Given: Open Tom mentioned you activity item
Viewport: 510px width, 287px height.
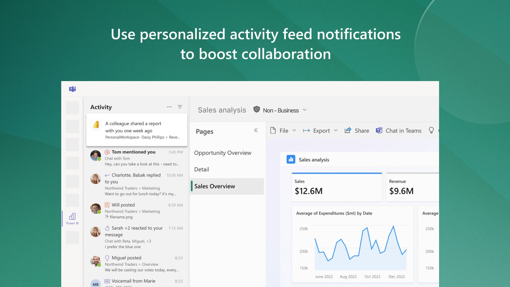Looking at the screenshot, I should [137, 158].
